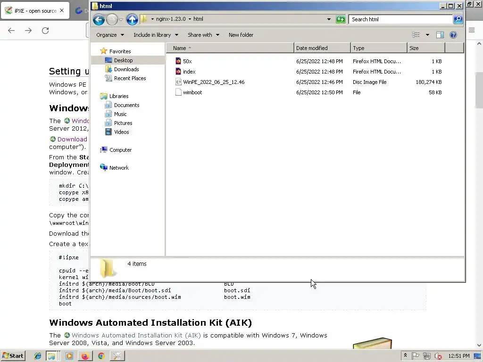Click the "180,274 KB" size cell
The image size is (483, 362).
pyautogui.click(x=428, y=82)
